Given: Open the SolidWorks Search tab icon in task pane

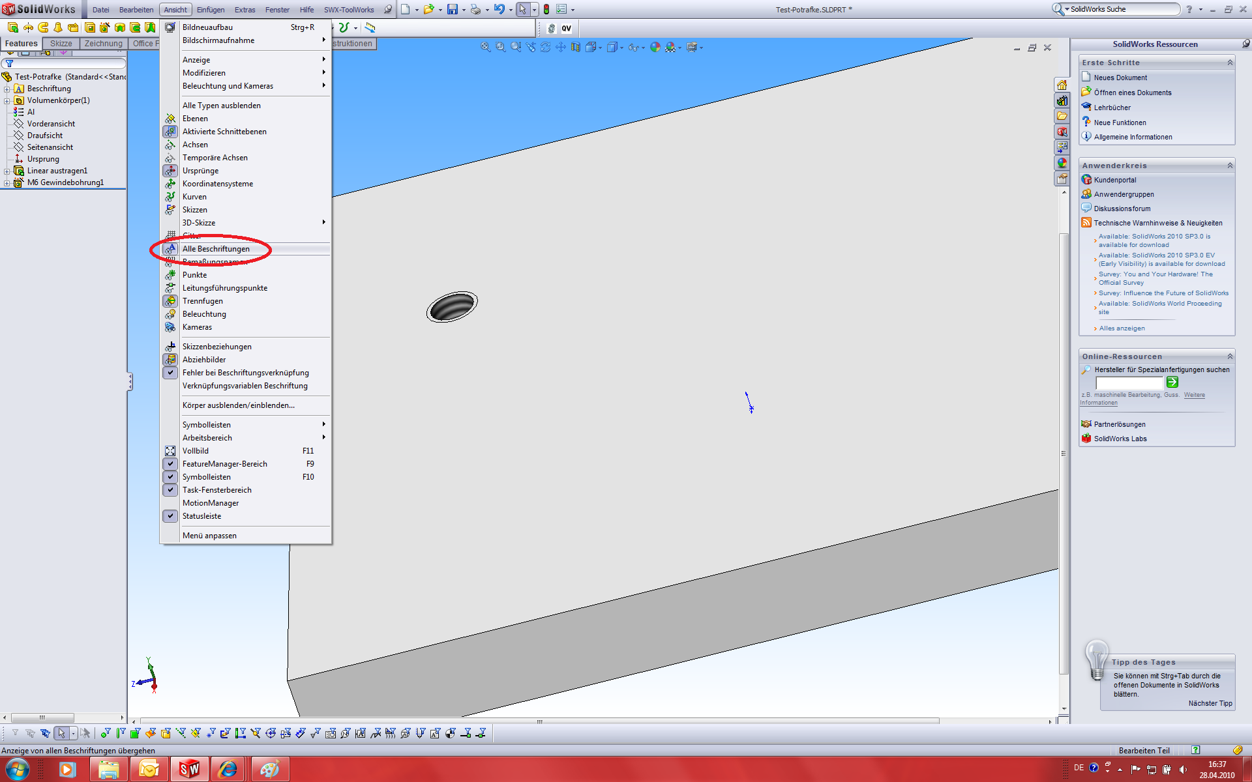Looking at the screenshot, I should (1062, 132).
